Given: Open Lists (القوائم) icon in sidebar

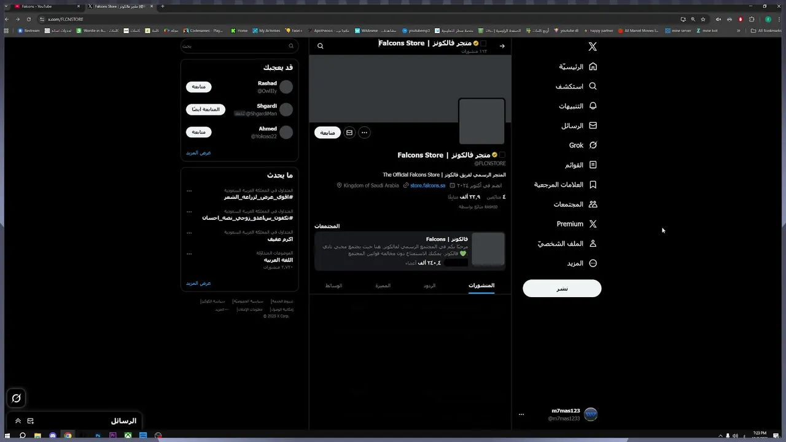Looking at the screenshot, I should (593, 165).
